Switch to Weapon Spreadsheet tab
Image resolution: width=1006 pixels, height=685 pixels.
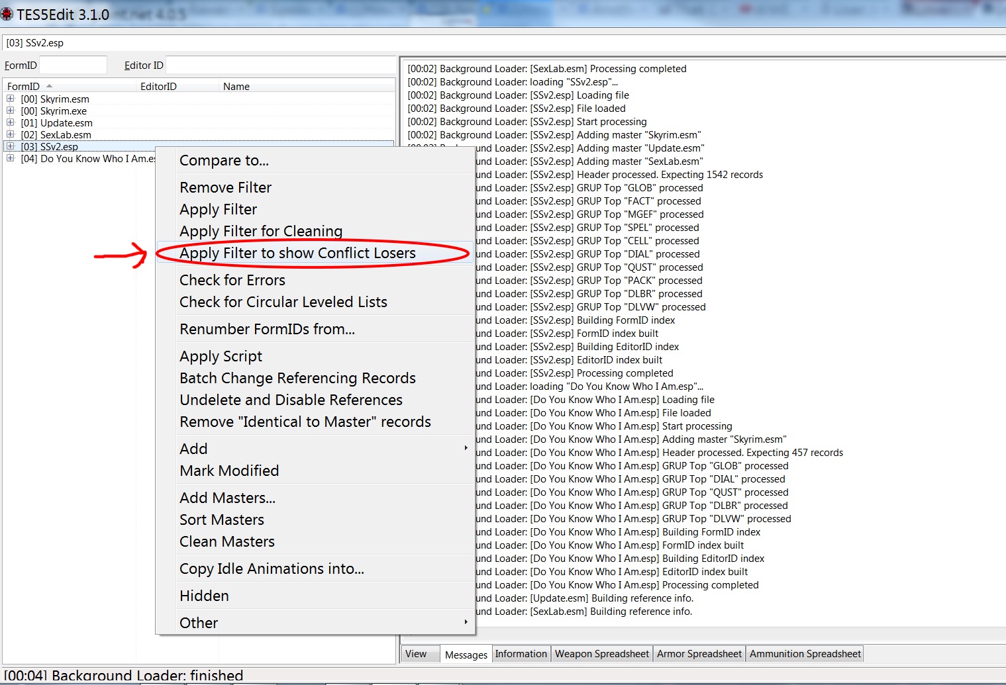(x=601, y=654)
